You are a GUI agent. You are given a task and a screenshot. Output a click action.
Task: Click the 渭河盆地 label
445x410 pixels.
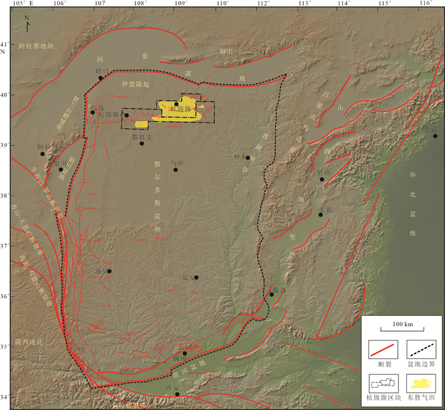pos(189,369)
